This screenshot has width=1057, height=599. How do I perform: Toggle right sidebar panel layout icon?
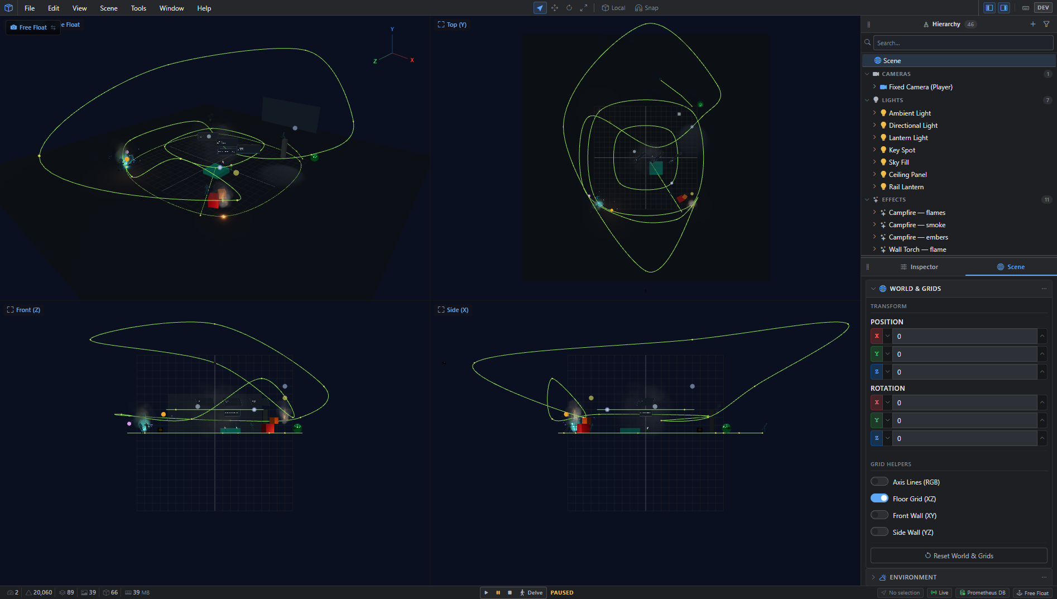pyautogui.click(x=1004, y=8)
